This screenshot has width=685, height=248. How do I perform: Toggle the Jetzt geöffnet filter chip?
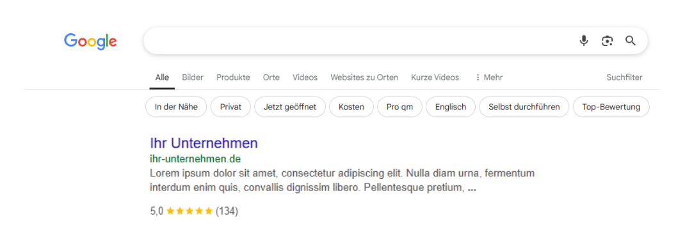click(x=290, y=107)
